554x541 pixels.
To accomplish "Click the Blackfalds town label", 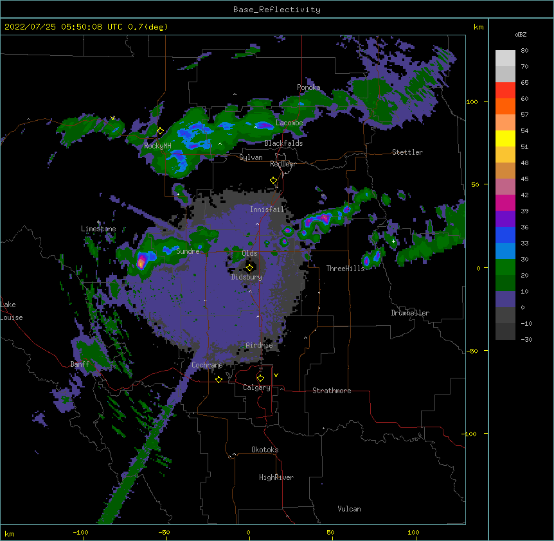I will [283, 143].
